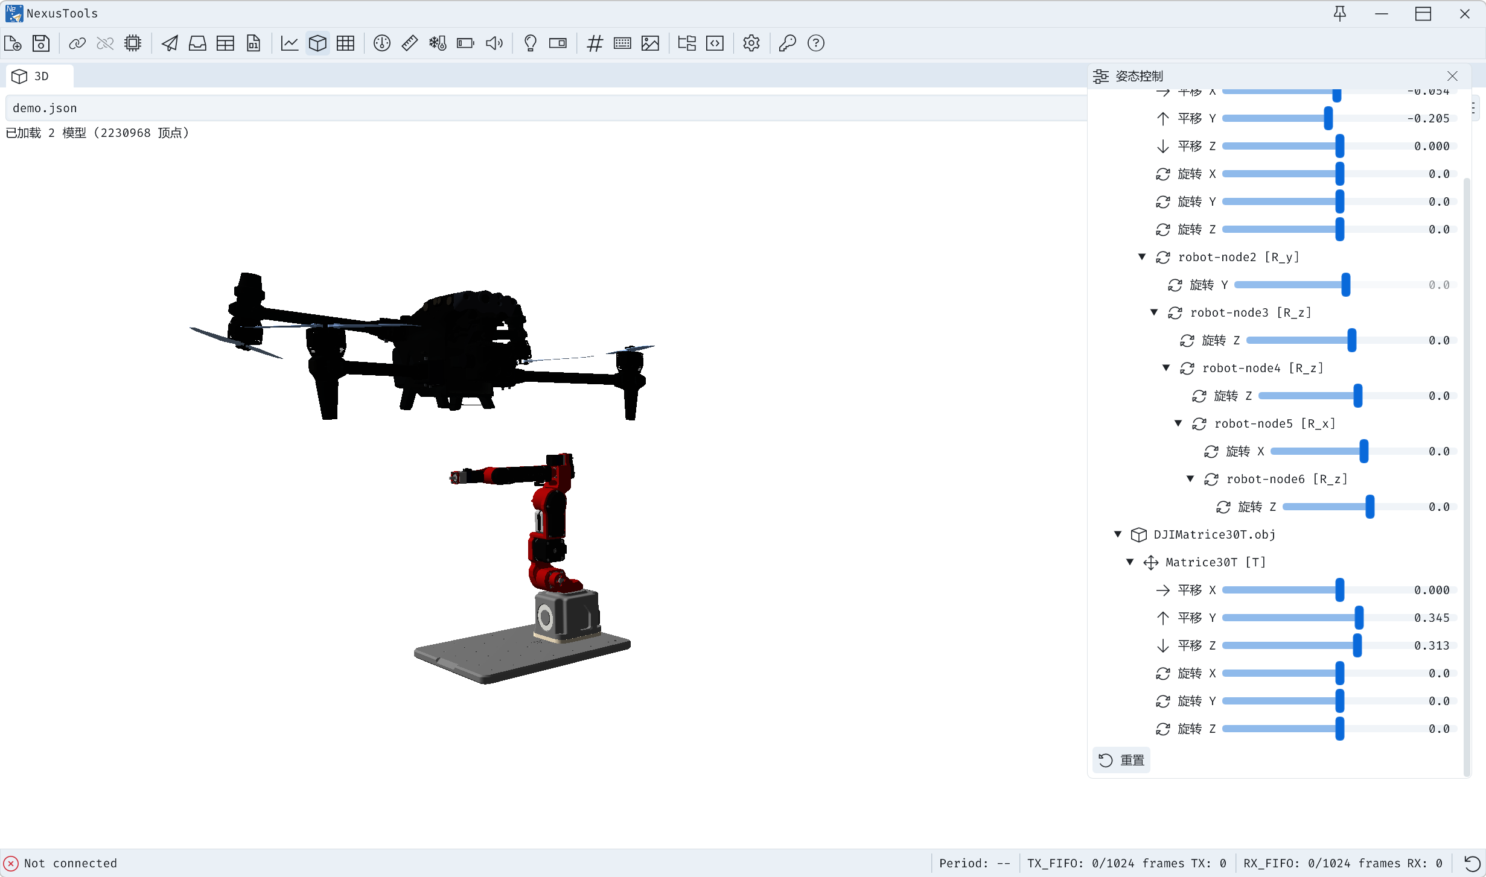1486x877 pixels.
Task: Click the disconnect link icon
Action: 105,43
